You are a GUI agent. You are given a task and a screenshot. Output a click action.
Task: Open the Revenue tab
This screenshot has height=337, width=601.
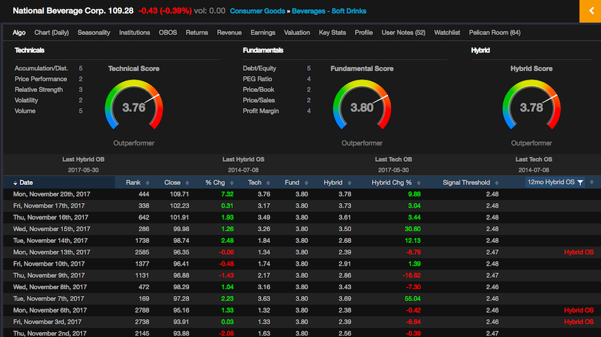[x=229, y=33]
